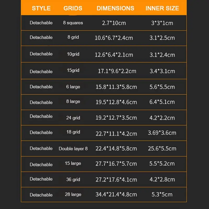
Task: Select the 36 grid cell
Action: pos(73,179)
